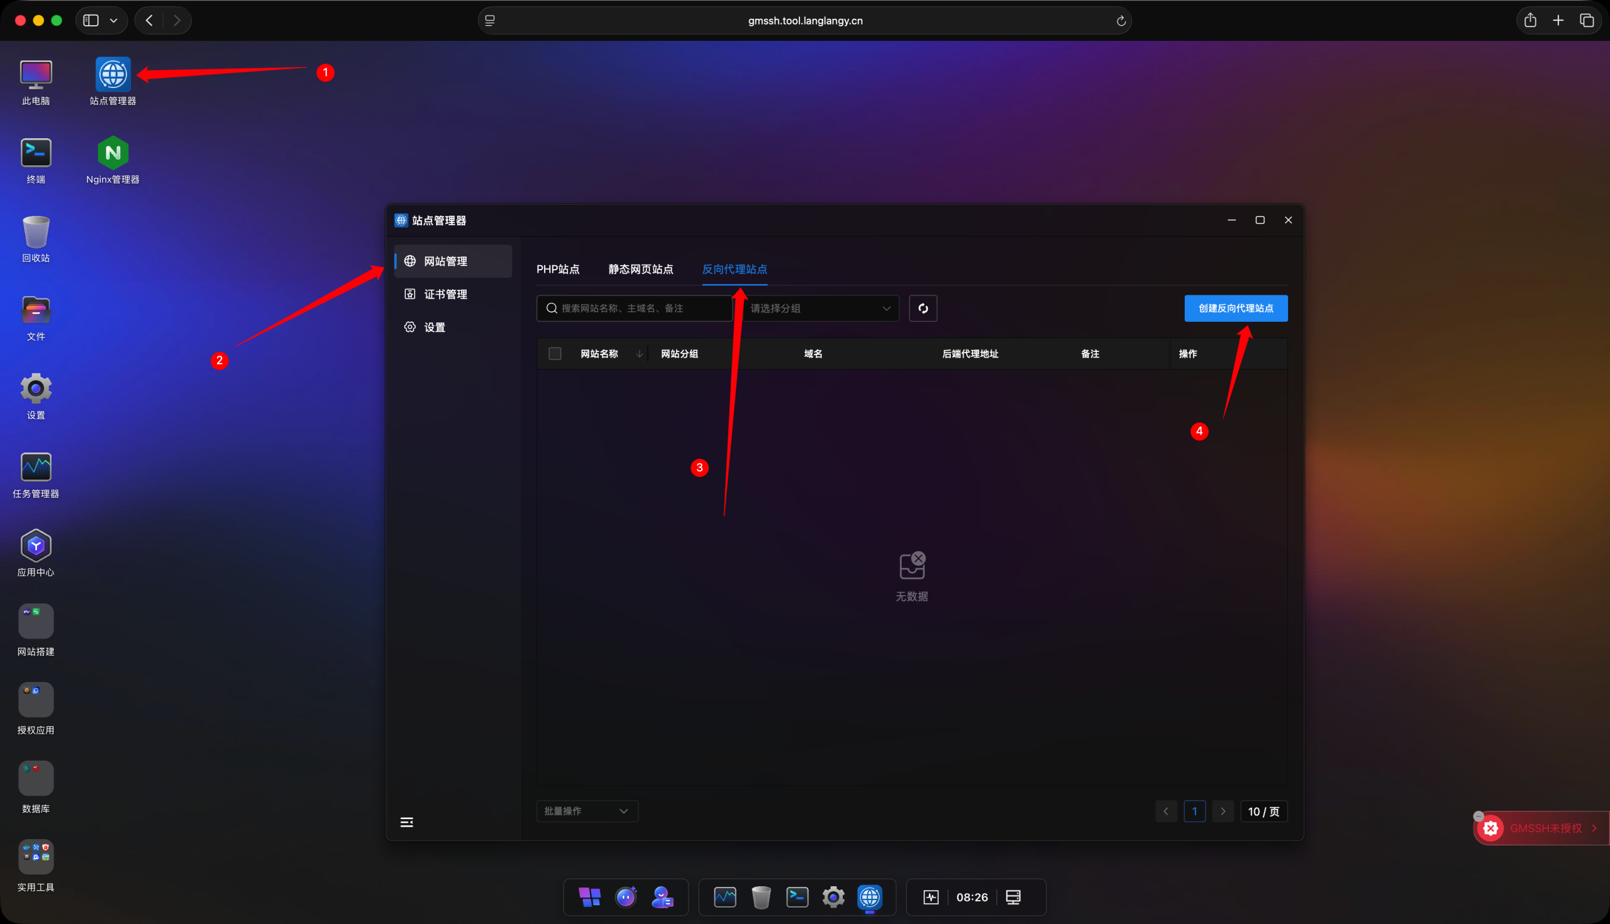Open the 终端 desktop icon
This screenshot has width=1610, height=924.
pyautogui.click(x=36, y=160)
